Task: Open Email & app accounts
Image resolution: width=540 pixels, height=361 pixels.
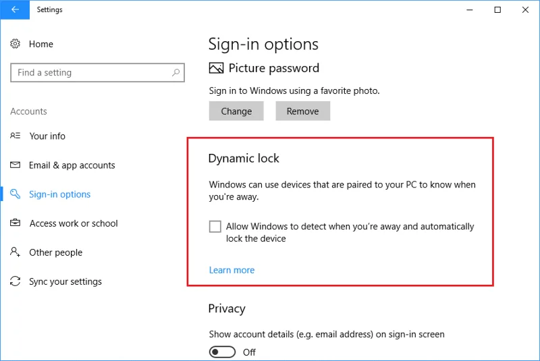Action: 72,165
